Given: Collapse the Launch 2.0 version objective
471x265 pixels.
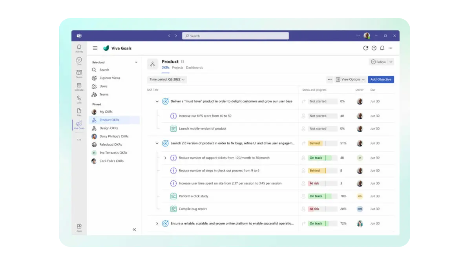Looking at the screenshot, I should (157, 143).
